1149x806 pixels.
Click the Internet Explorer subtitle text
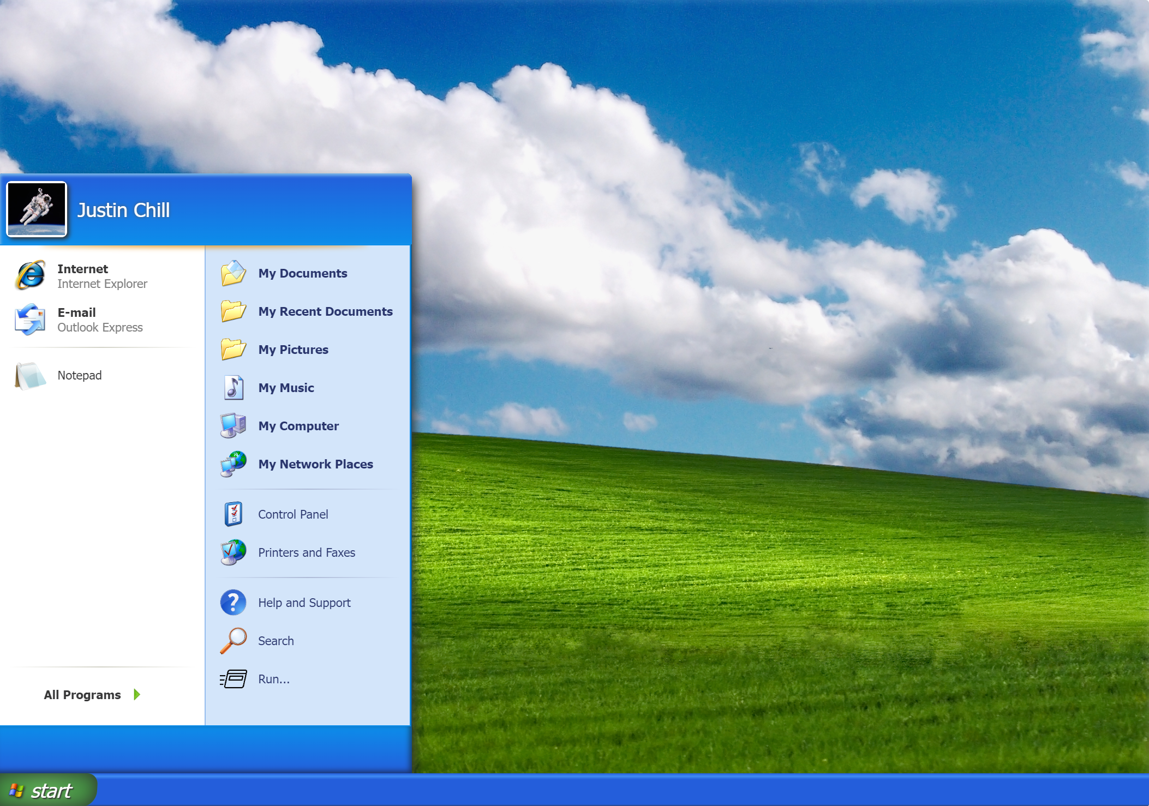[103, 284]
